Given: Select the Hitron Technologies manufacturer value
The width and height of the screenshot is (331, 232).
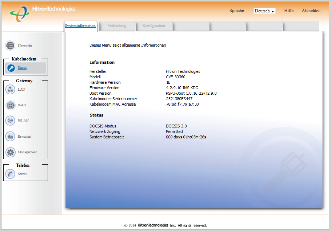Looking at the screenshot, I should coord(183,71).
